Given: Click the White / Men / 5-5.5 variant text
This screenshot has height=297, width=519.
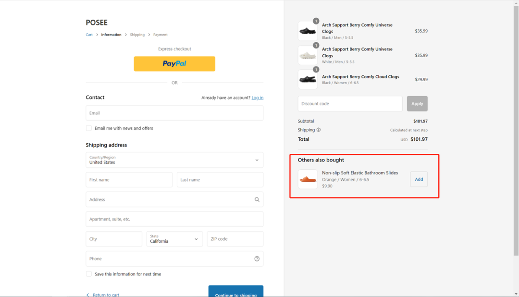Looking at the screenshot, I should (338, 62).
